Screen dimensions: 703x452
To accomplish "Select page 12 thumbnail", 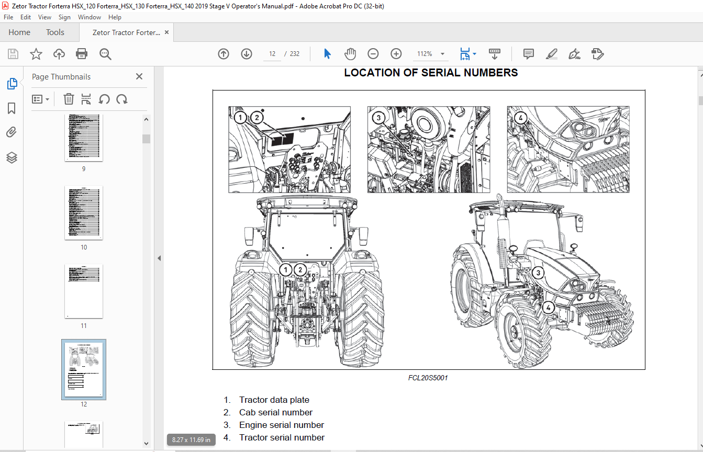I will [x=84, y=369].
